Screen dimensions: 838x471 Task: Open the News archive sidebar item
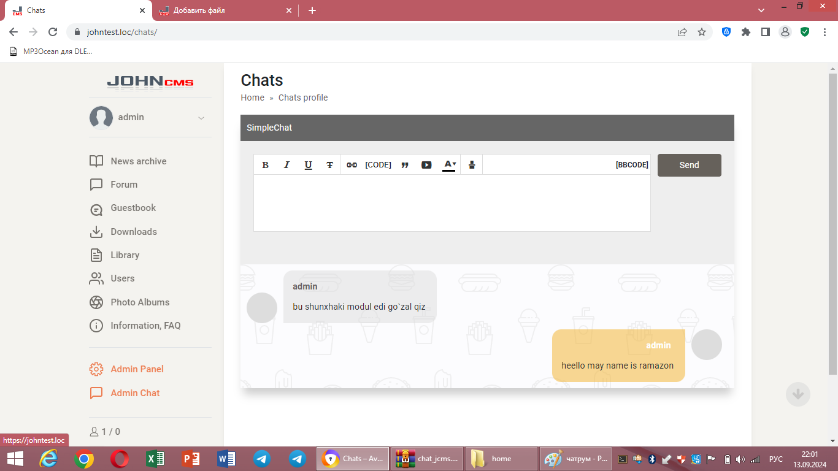pyautogui.click(x=139, y=161)
